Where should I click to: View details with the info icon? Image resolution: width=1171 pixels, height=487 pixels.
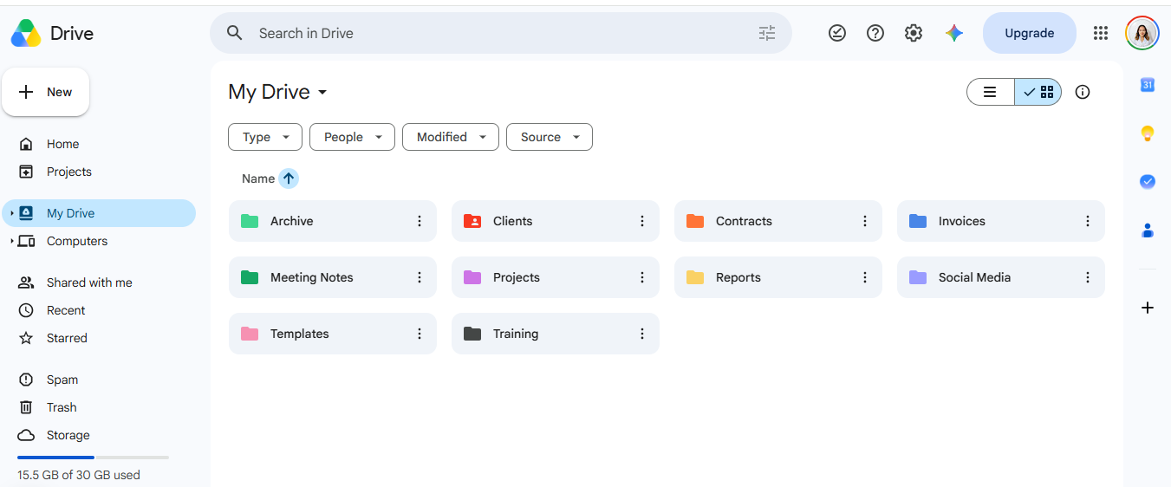[1083, 92]
